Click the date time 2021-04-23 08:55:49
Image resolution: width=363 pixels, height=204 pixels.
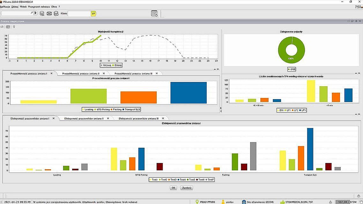pyautogui.click(x=17, y=202)
